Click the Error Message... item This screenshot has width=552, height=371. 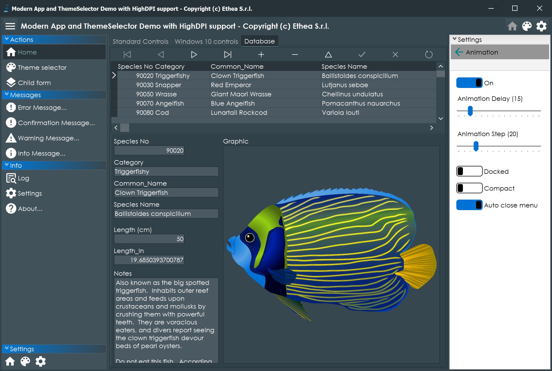(x=42, y=107)
